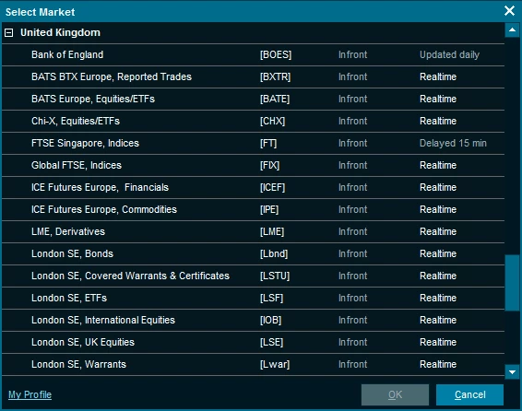
Task: Select London SE, International Equities
Action: [253, 320]
